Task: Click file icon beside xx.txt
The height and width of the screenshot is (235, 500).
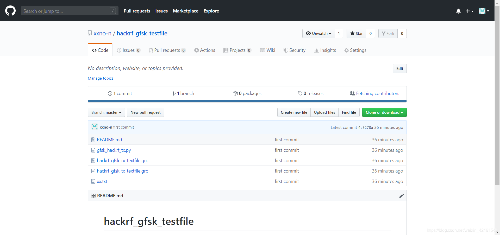Action: [93, 181]
